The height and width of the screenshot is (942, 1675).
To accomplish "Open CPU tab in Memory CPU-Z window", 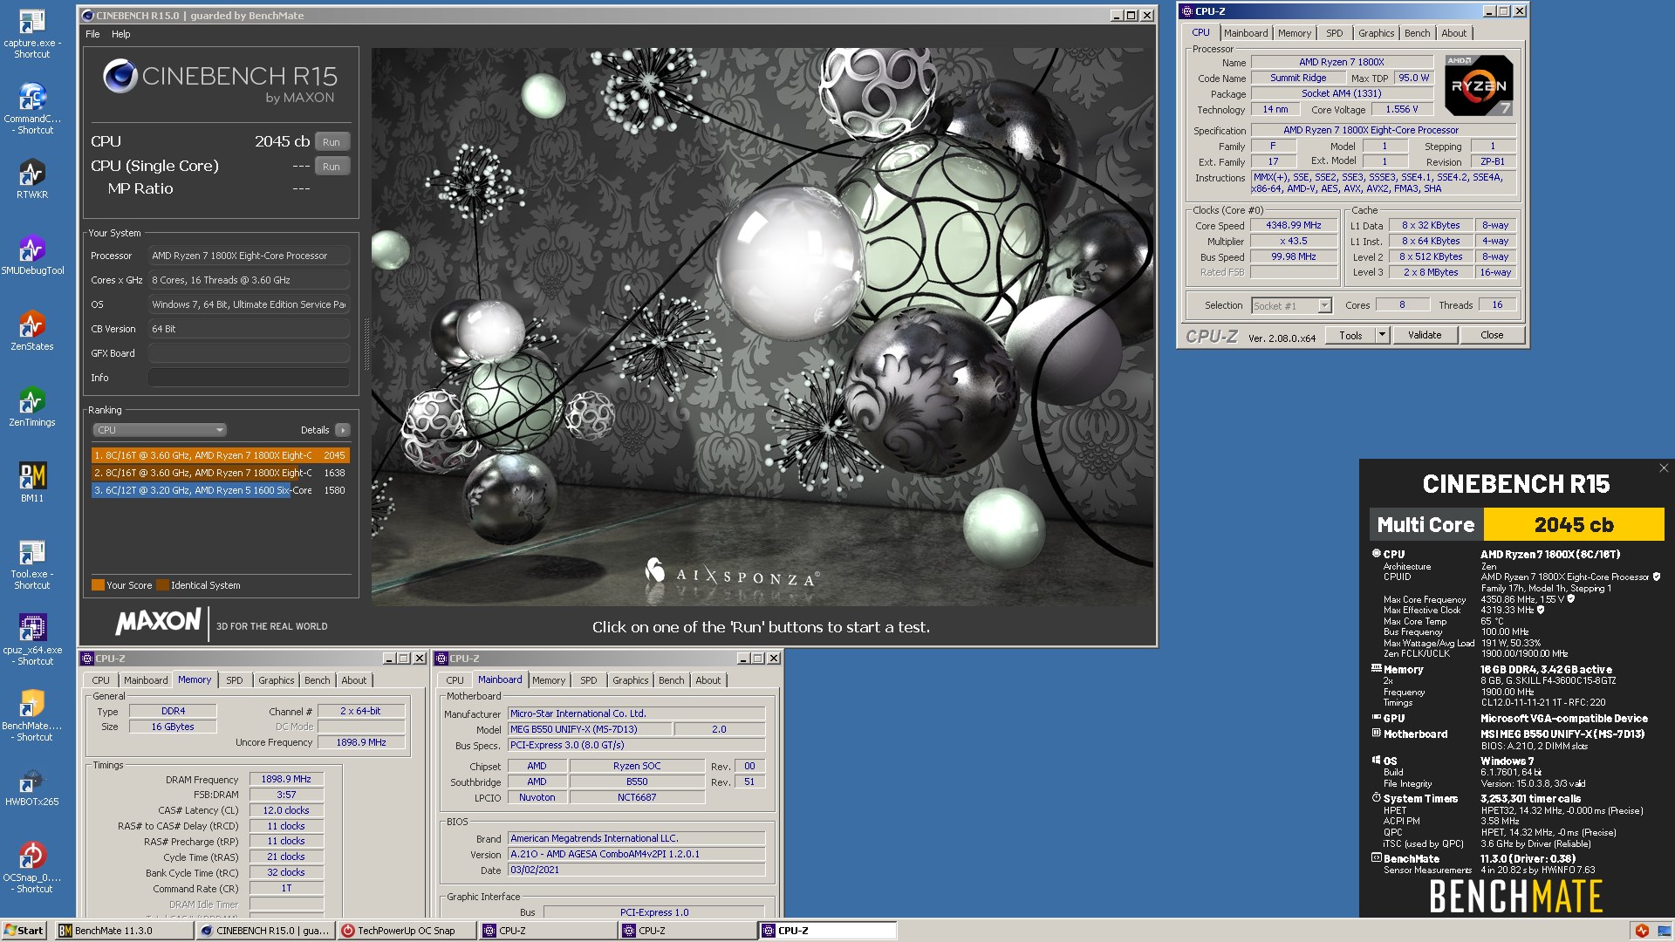I will tap(101, 680).
